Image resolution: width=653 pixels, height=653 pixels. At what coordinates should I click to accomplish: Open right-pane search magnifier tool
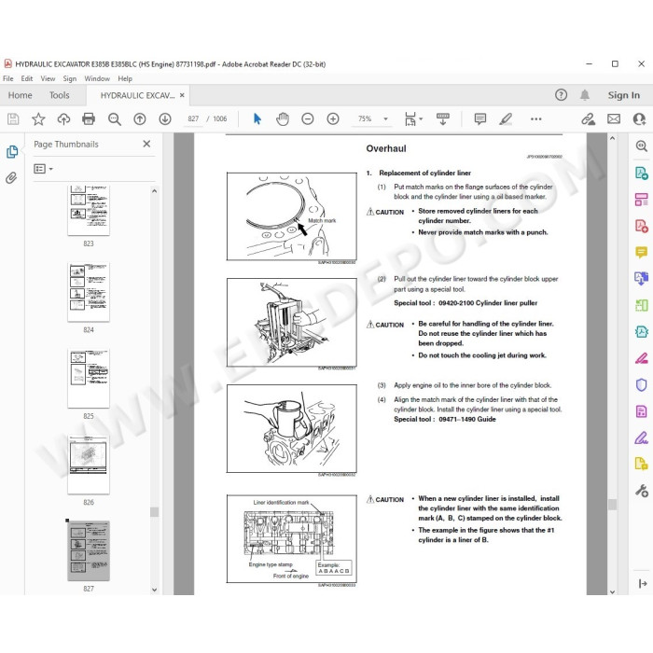pos(642,146)
